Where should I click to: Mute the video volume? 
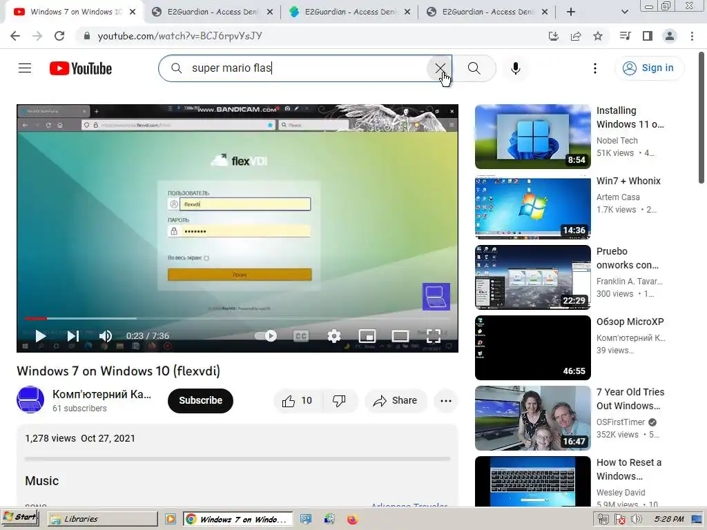point(106,336)
